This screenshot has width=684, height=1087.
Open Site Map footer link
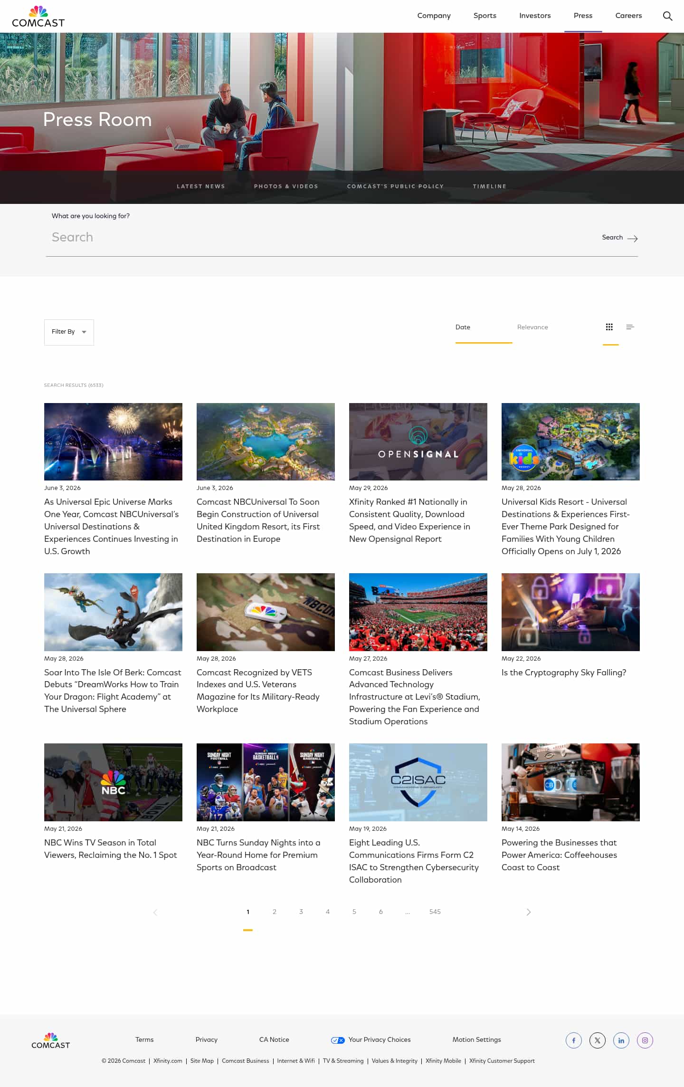point(202,1061)
